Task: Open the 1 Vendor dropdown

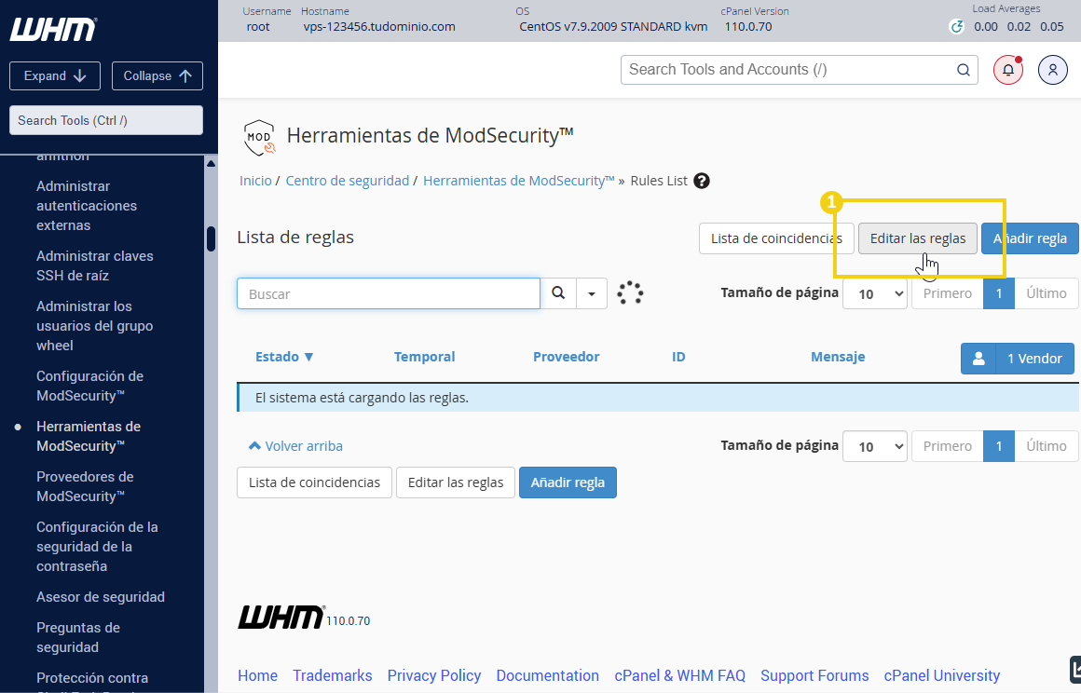Action: pos(1034,359)
